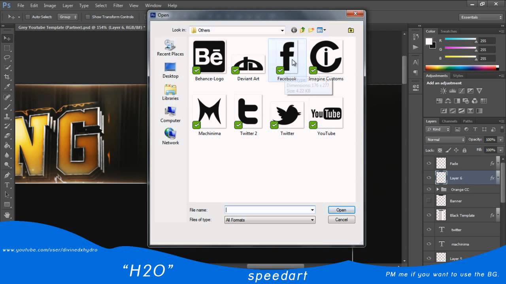
Task: Hide the Black Template layer
Action: [x=429, y=215]
